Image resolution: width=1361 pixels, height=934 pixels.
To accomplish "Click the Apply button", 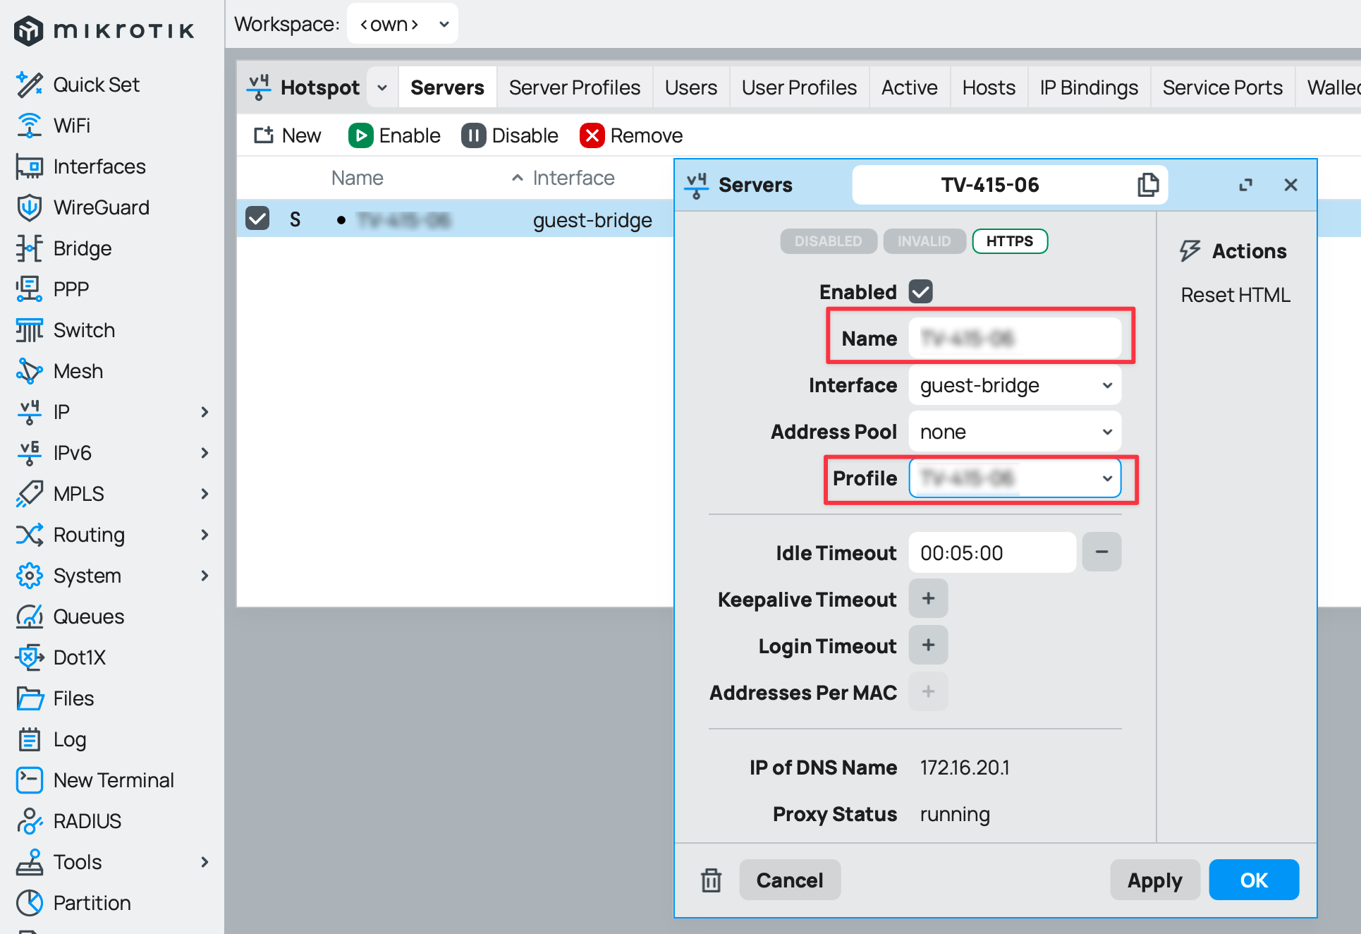I will [x=1154, y=880].
